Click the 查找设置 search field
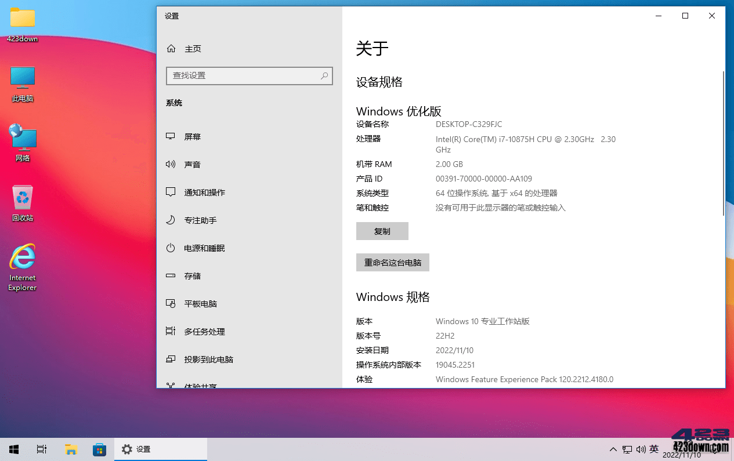 tap(250, 76)
